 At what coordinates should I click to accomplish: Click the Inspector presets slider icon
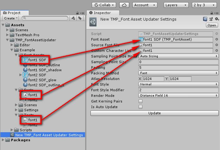click(x=211, y=19)
